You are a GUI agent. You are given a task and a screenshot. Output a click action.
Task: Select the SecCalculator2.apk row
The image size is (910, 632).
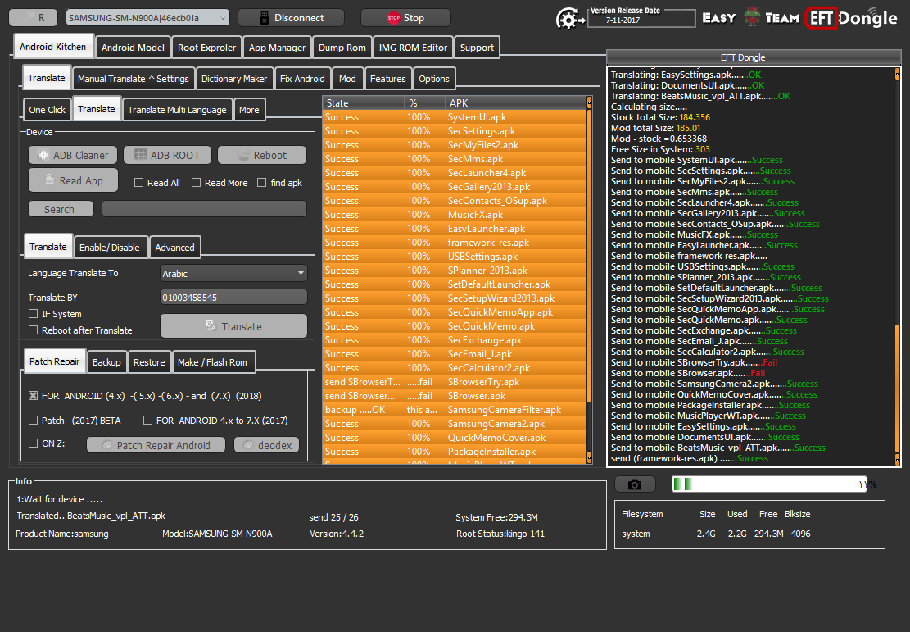(455, 368)
